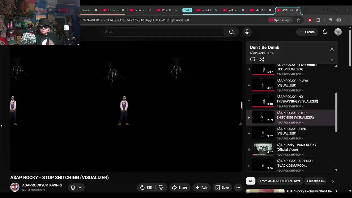The height and width of the screenshot is (198, 352).
Task: Click the search magnifier button
Action: click(232, 32)
